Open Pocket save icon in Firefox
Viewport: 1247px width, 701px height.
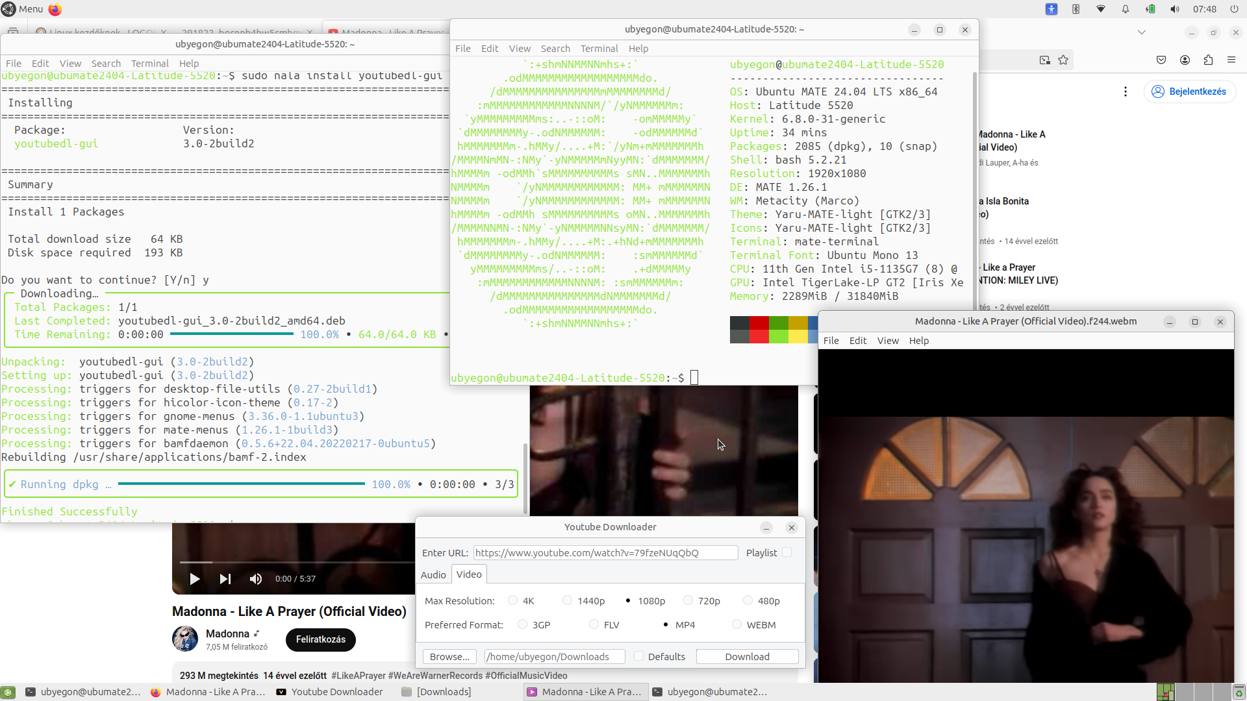1161,60
